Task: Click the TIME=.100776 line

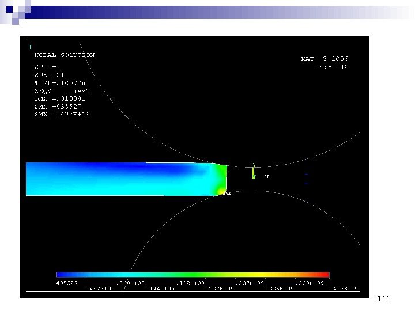Action: click(60, 83)
